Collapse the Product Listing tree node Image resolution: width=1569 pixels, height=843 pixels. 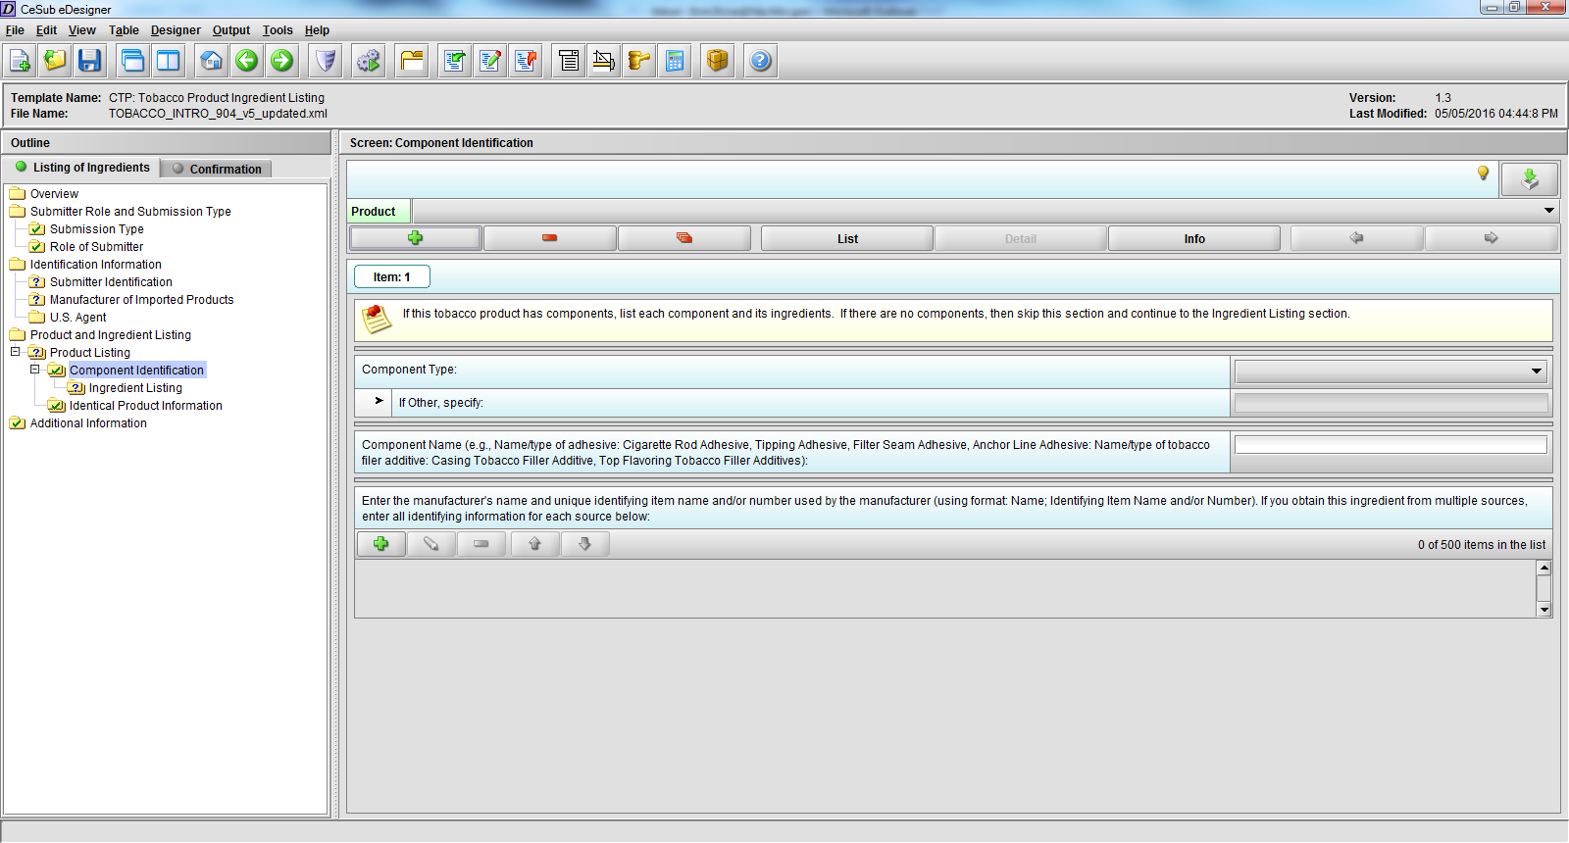click(16, 352)
